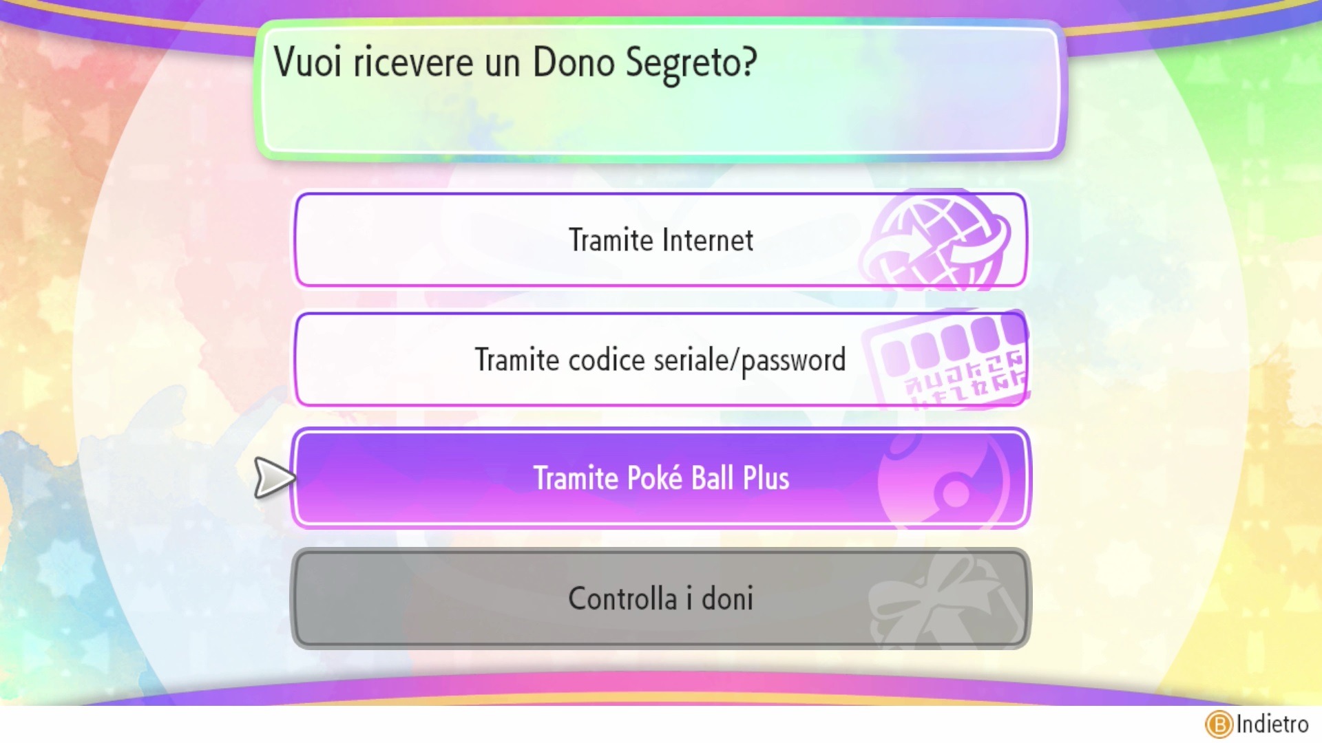This screenshot has height=743, width=1322.
Task: Select Tramite Internet option
Action: [x=661, y=239]
